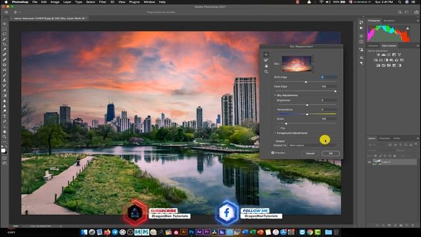
Task: Open the Character panel icon
Action: pyautogui.click(x=361, y=57)
